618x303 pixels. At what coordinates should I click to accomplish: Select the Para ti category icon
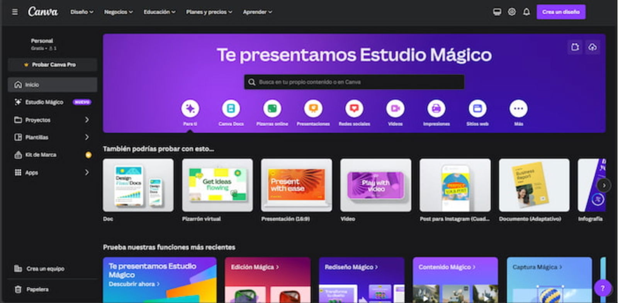(x=190, y=108)
